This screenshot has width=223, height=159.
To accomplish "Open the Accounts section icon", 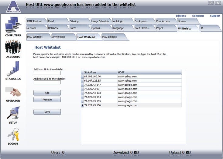I will coord(13,47).
